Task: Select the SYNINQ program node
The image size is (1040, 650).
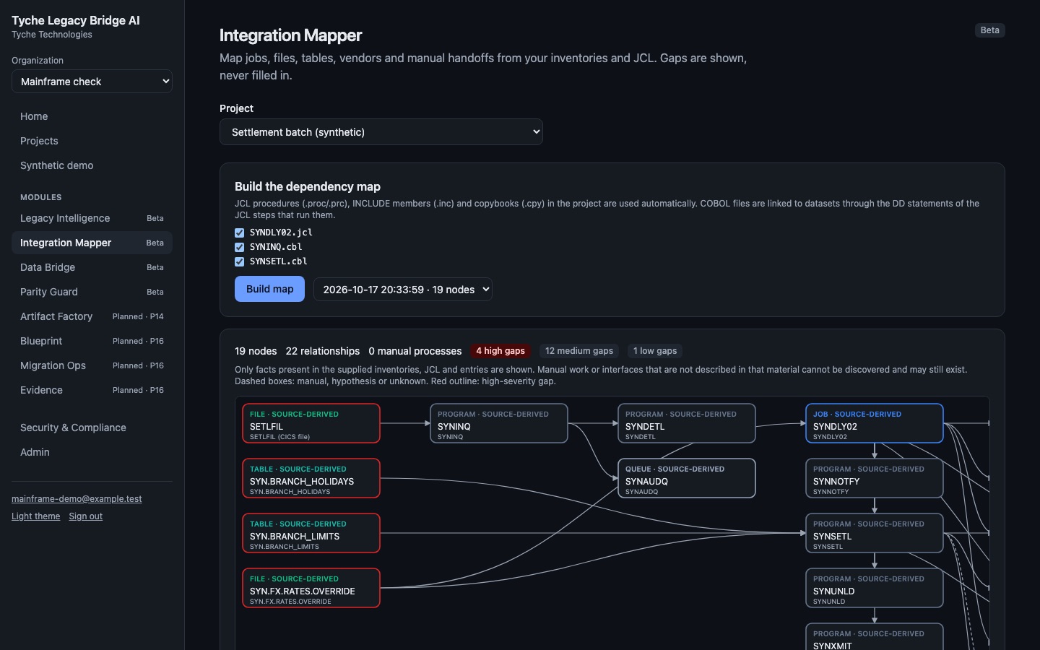Action: [x=499, y=423]
